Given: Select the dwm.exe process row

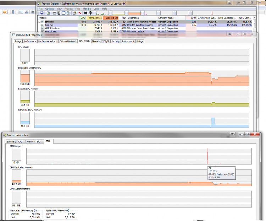Looking at the screenshot, I should point(145,25).
